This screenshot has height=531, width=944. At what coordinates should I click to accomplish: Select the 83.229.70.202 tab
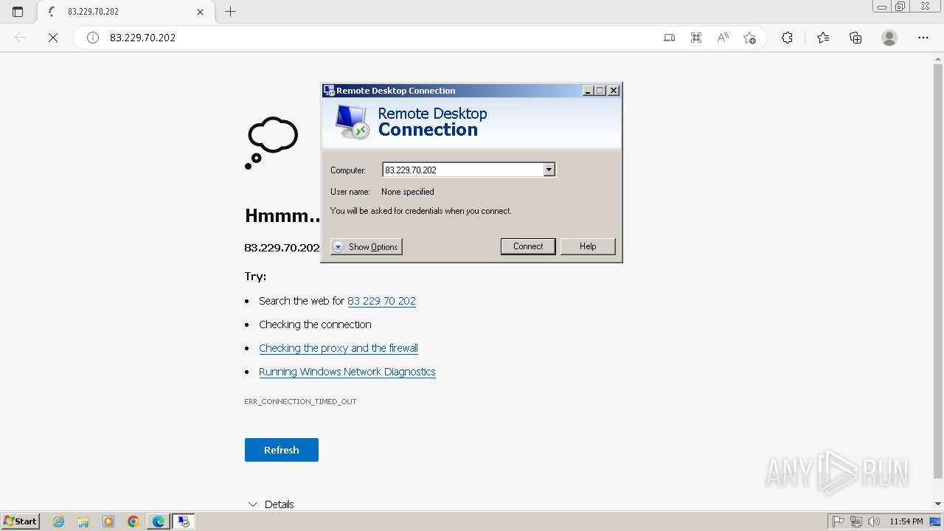[124, 12]
